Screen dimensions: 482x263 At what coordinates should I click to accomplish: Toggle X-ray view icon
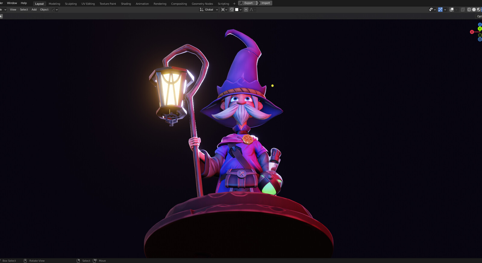point(463,10)
